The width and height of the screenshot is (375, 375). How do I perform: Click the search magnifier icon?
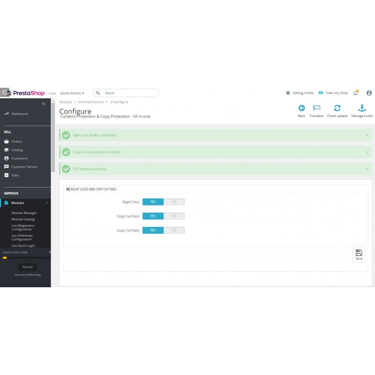click(98, 93)
